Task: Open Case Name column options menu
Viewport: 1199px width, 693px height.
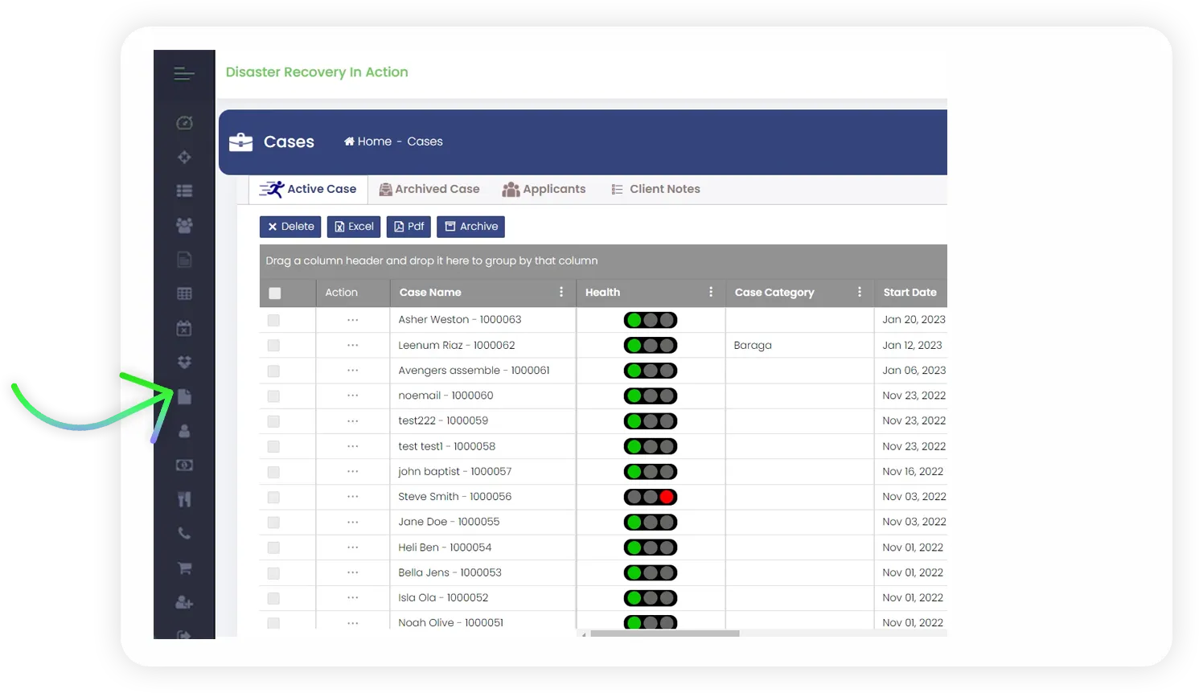Action: 561,292
